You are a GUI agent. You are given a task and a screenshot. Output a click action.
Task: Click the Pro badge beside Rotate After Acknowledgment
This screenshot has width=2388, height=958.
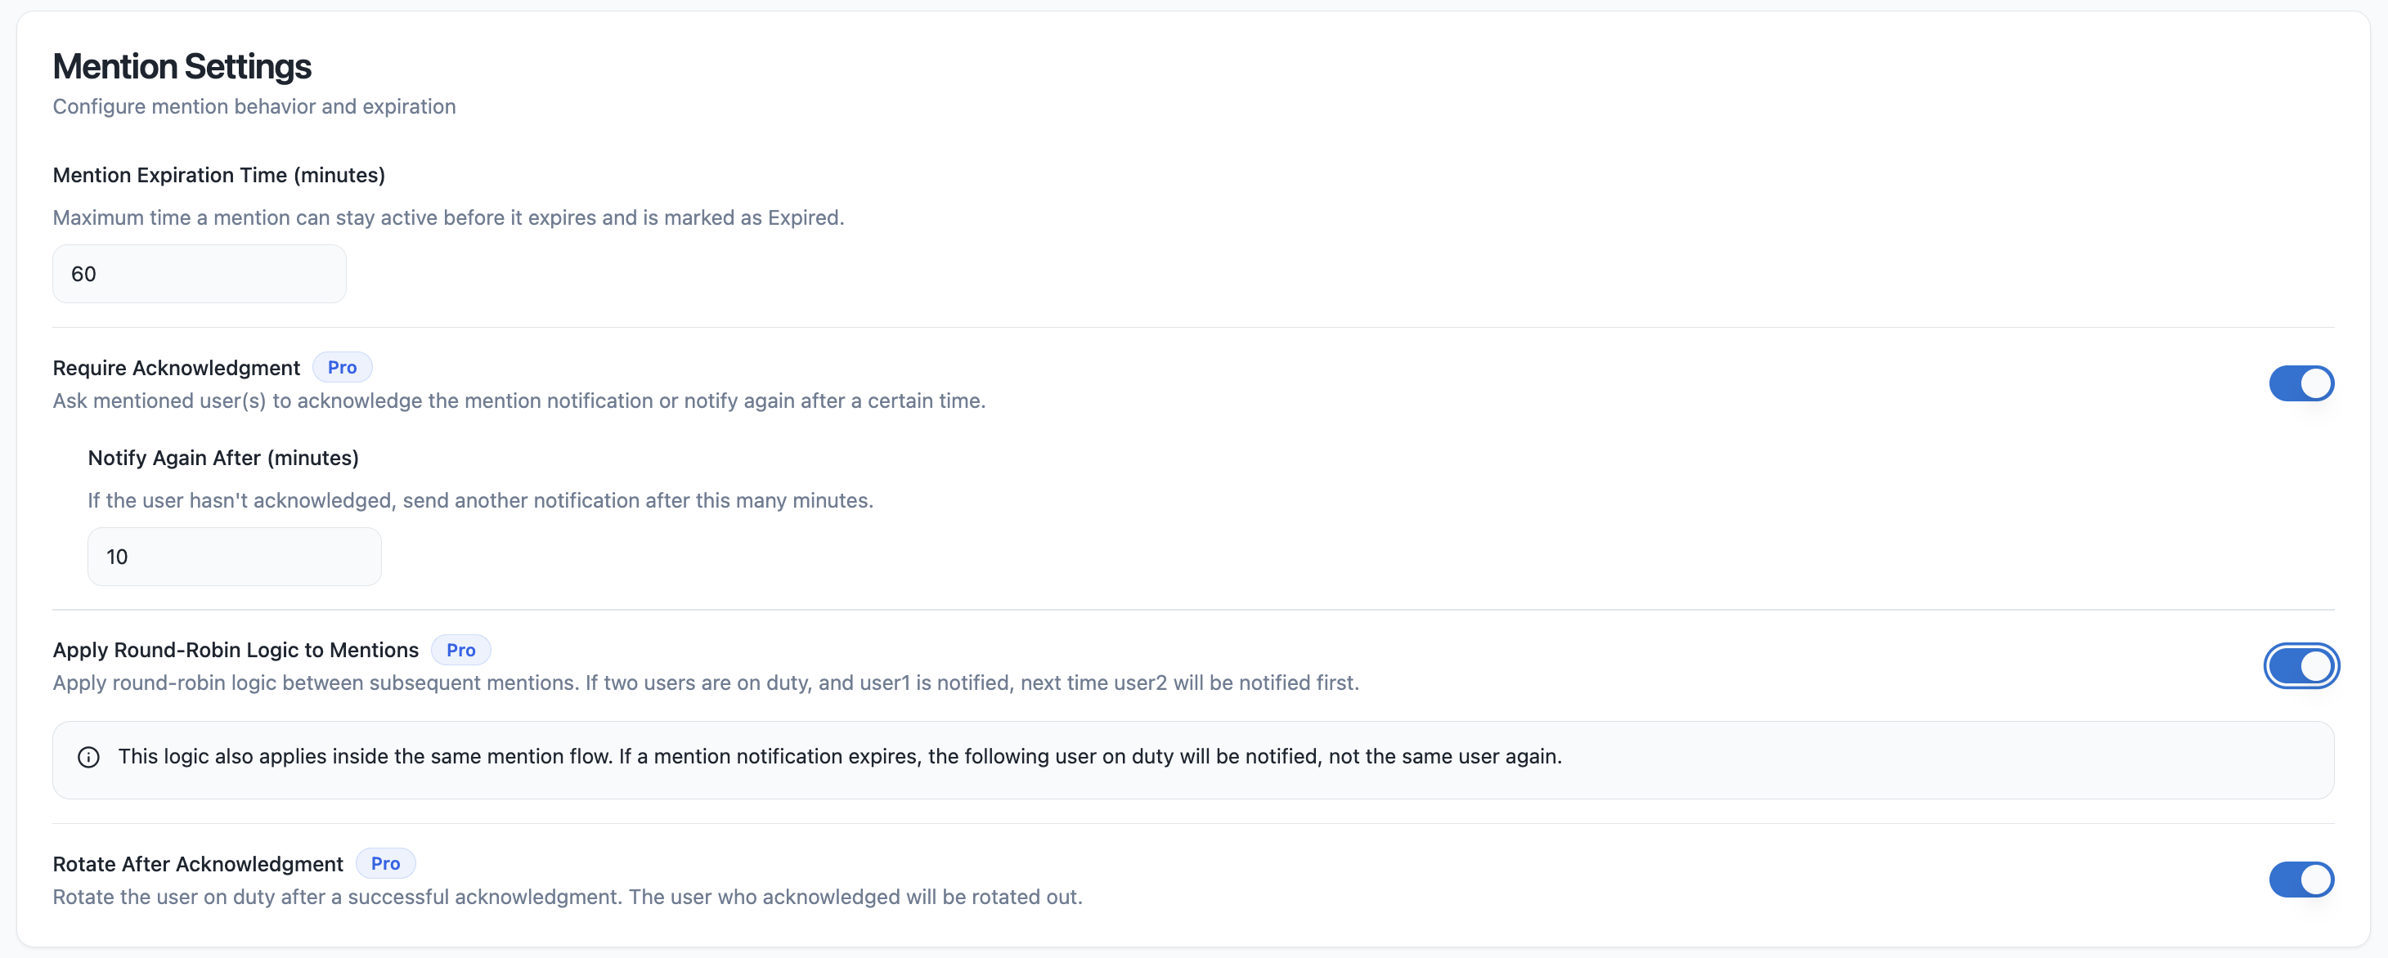pyautogui.click(x=384, y=863)
